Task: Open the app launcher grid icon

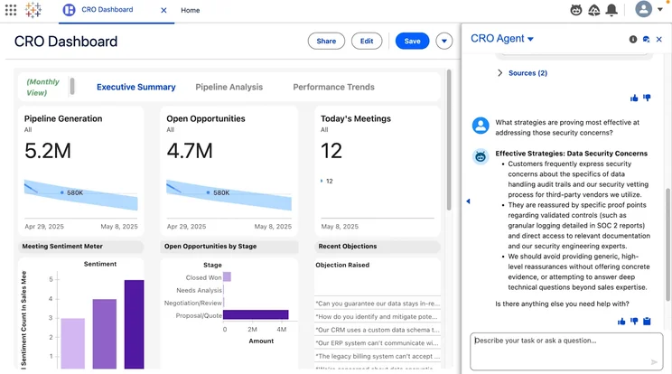Action: (11, 10)
